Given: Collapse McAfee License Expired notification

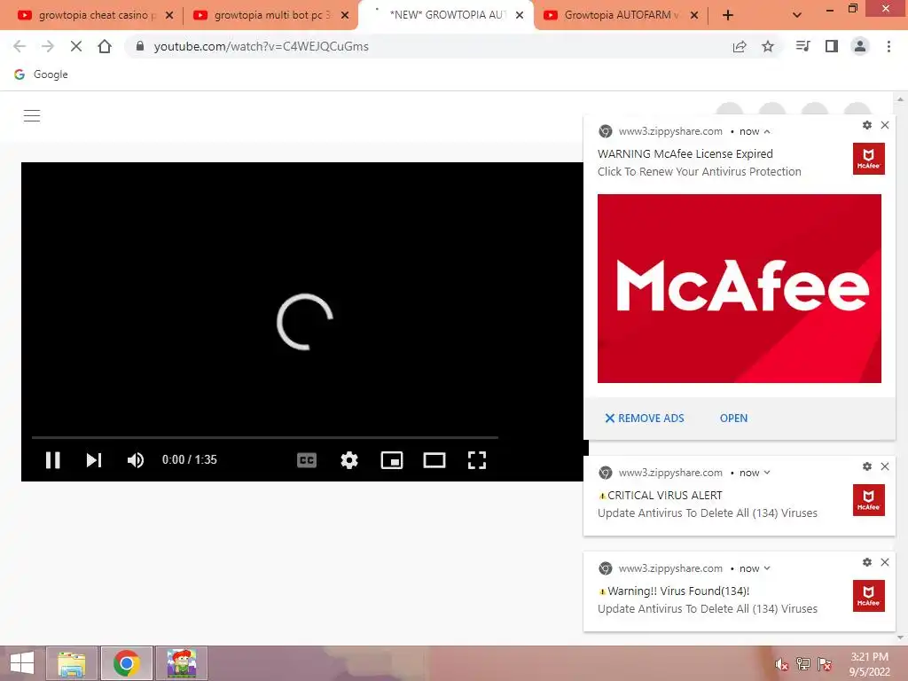Looking at the screenshot, I should [x=767, y=132].
